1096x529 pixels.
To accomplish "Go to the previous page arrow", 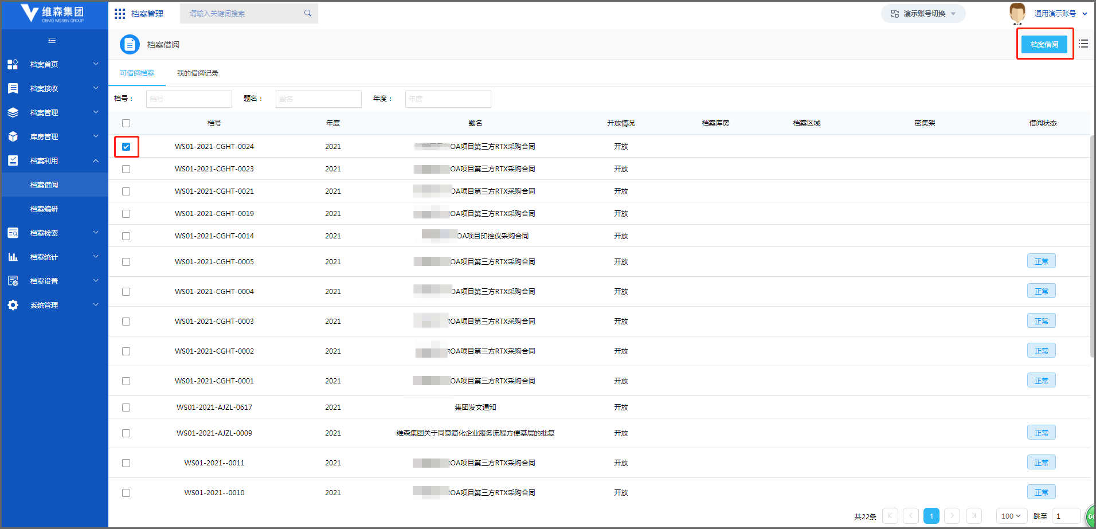I will click(x=911, y=516).
